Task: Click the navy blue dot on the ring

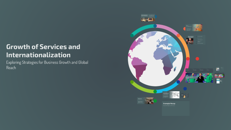Action: (178, 82)
